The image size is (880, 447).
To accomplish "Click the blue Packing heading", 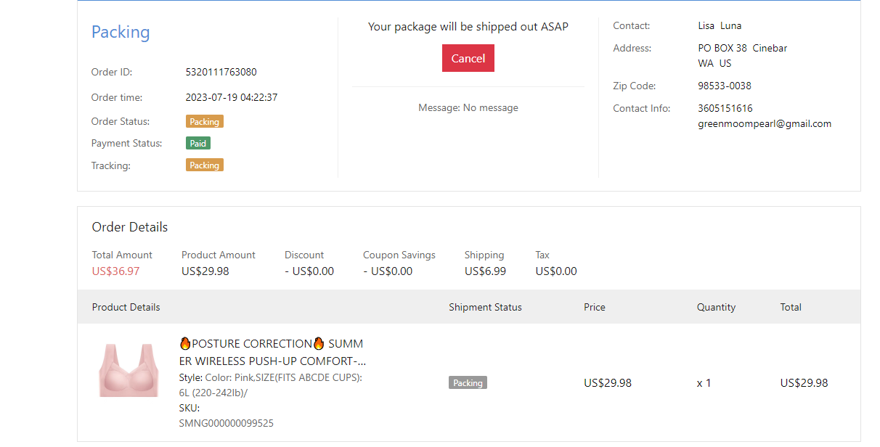I will coord(121,33).
